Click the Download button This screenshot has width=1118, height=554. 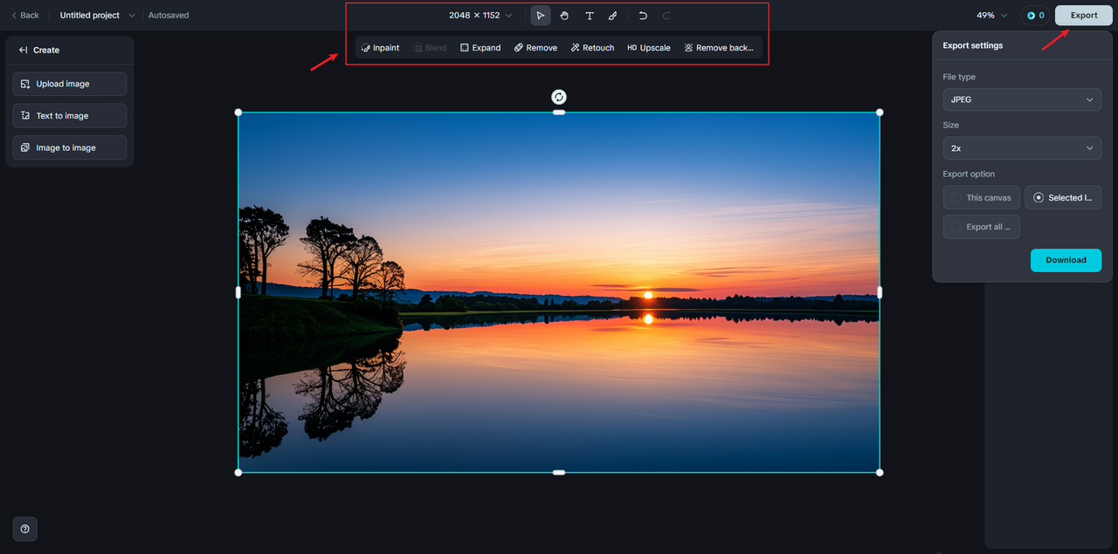[1066, 260]
